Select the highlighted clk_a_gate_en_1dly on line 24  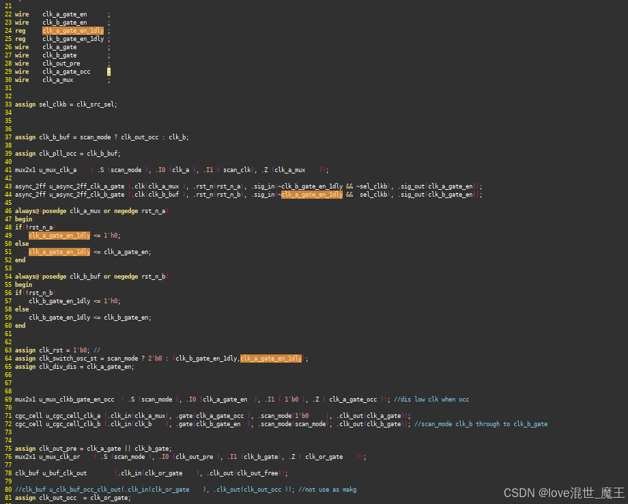pyautogui.click(x=73, y=30)
